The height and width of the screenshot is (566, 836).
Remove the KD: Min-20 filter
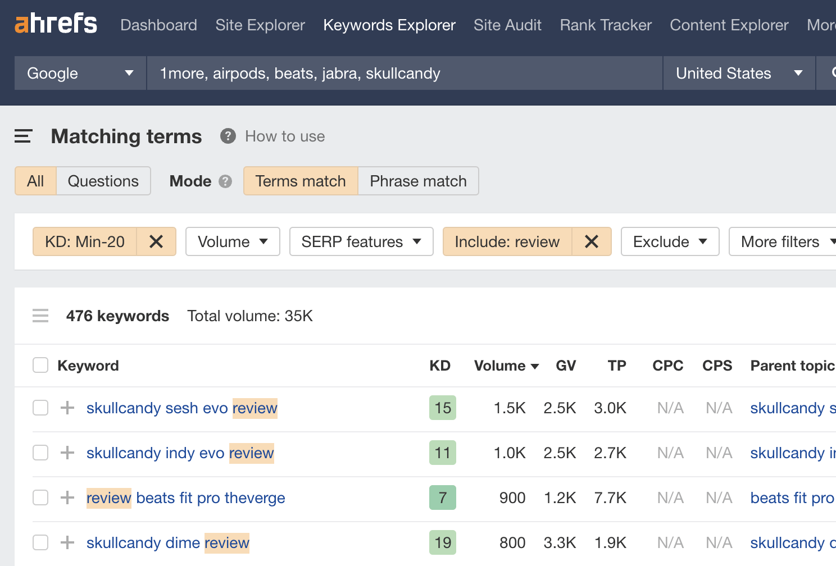tap(156, 241)
